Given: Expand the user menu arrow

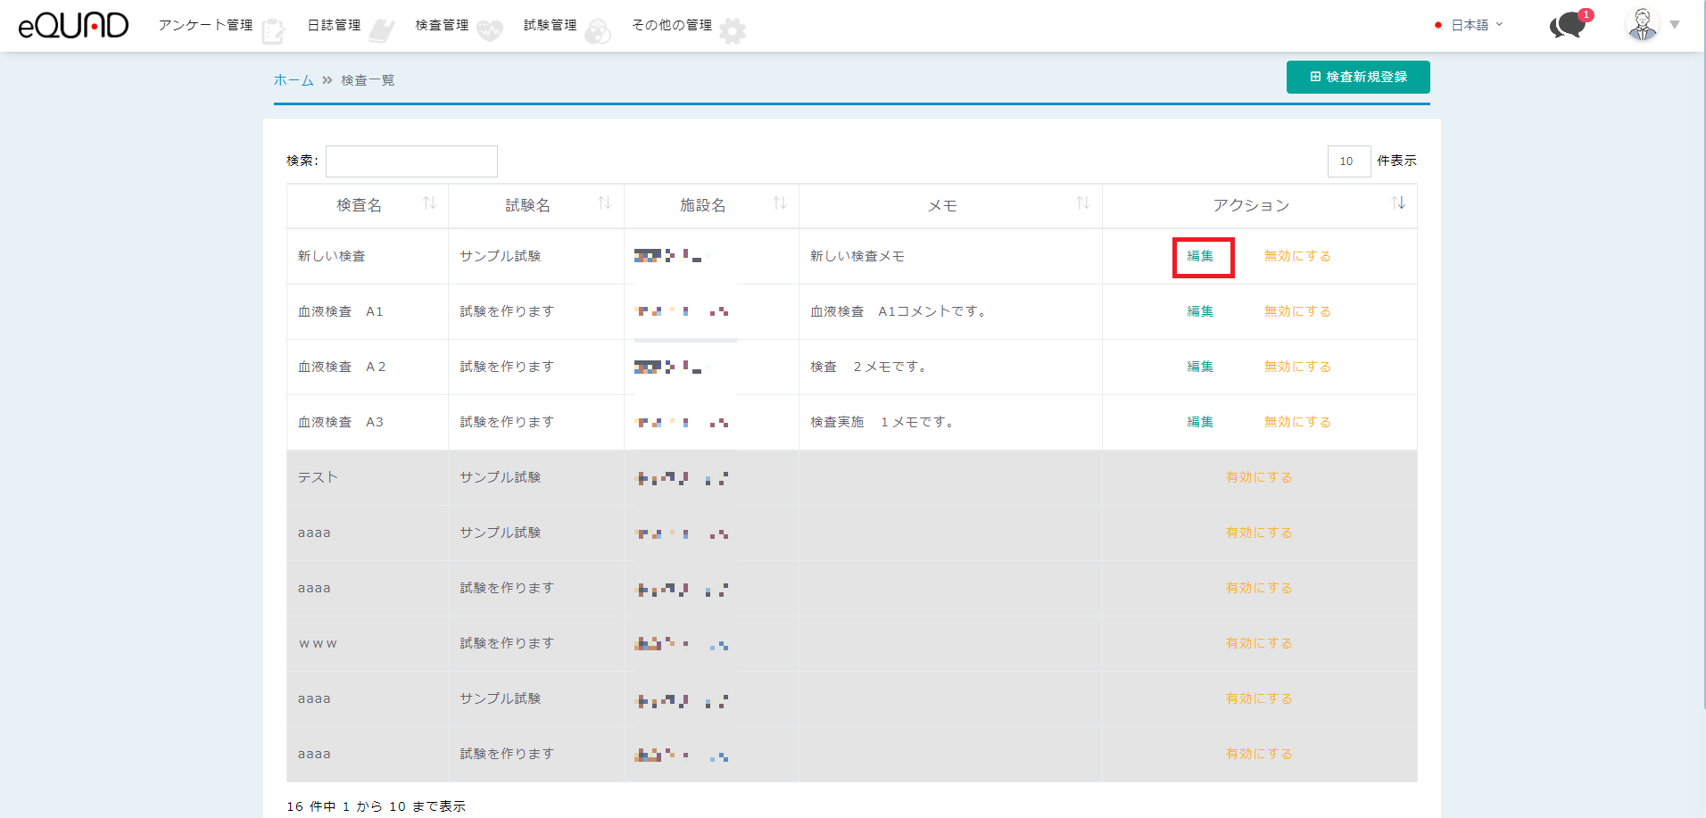Looking at the screenshot, I should [x=1675, y=25].
